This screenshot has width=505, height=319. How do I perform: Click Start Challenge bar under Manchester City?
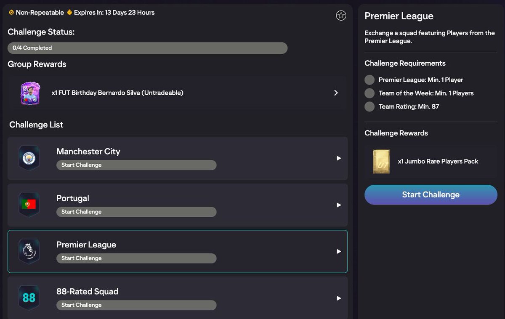coord(136,165)
